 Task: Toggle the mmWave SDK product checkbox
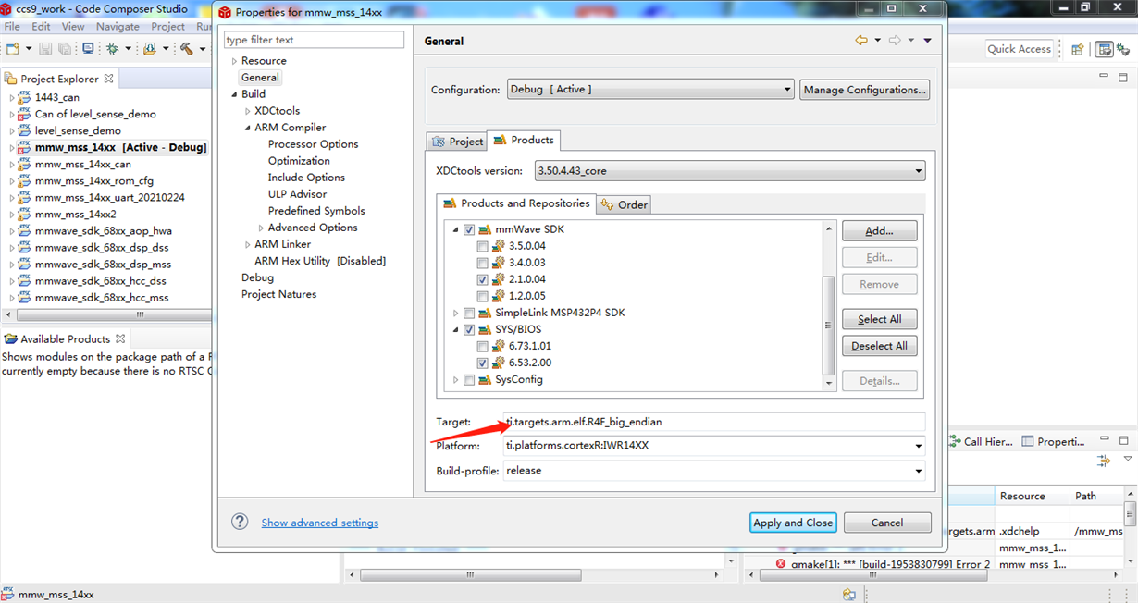tap(469, 229)
